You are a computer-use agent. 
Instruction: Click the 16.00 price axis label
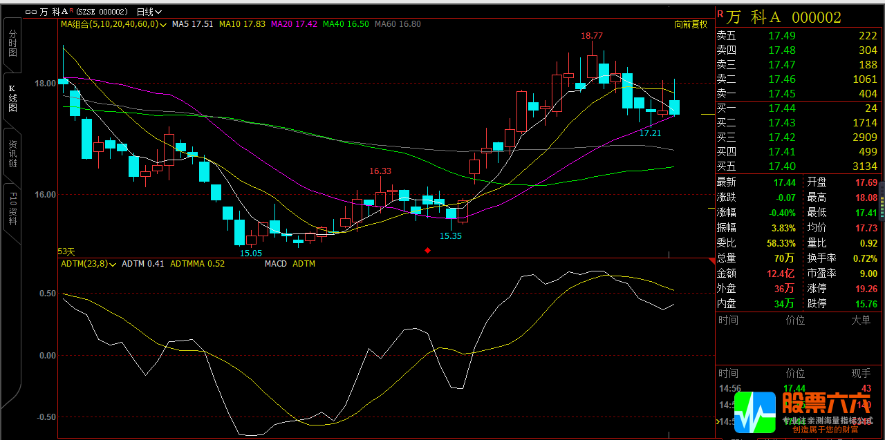coord(46,195)
